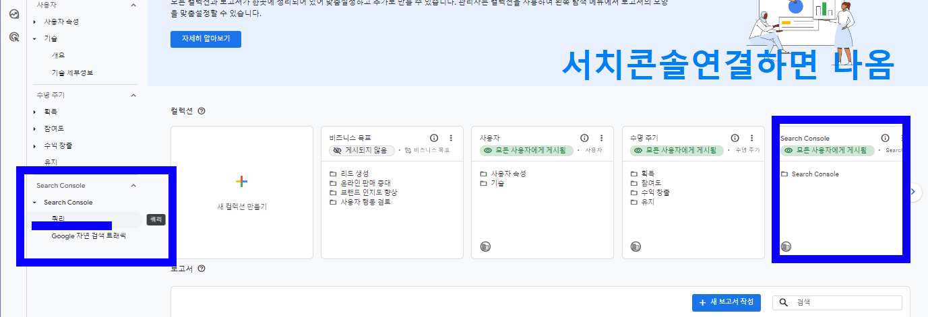Click template icon at bottom of Search Console card
Viewport: 928px width, 317px height.
pos(786,247)
